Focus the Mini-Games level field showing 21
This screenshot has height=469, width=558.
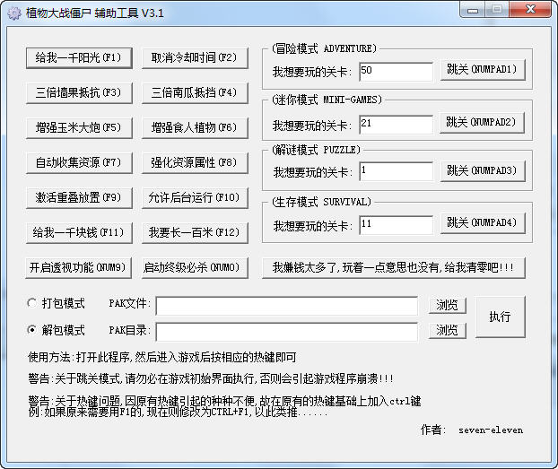397,125
